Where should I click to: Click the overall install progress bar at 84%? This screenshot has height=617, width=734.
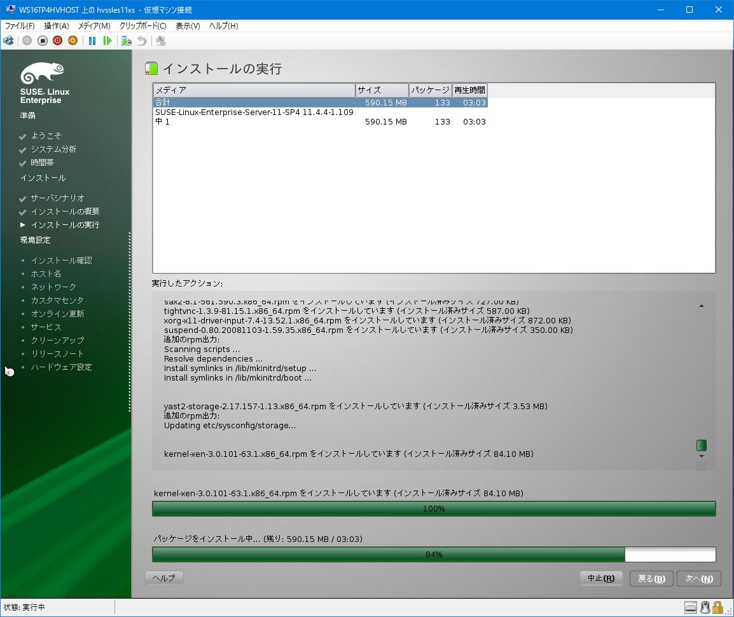(x=434, y=554)
